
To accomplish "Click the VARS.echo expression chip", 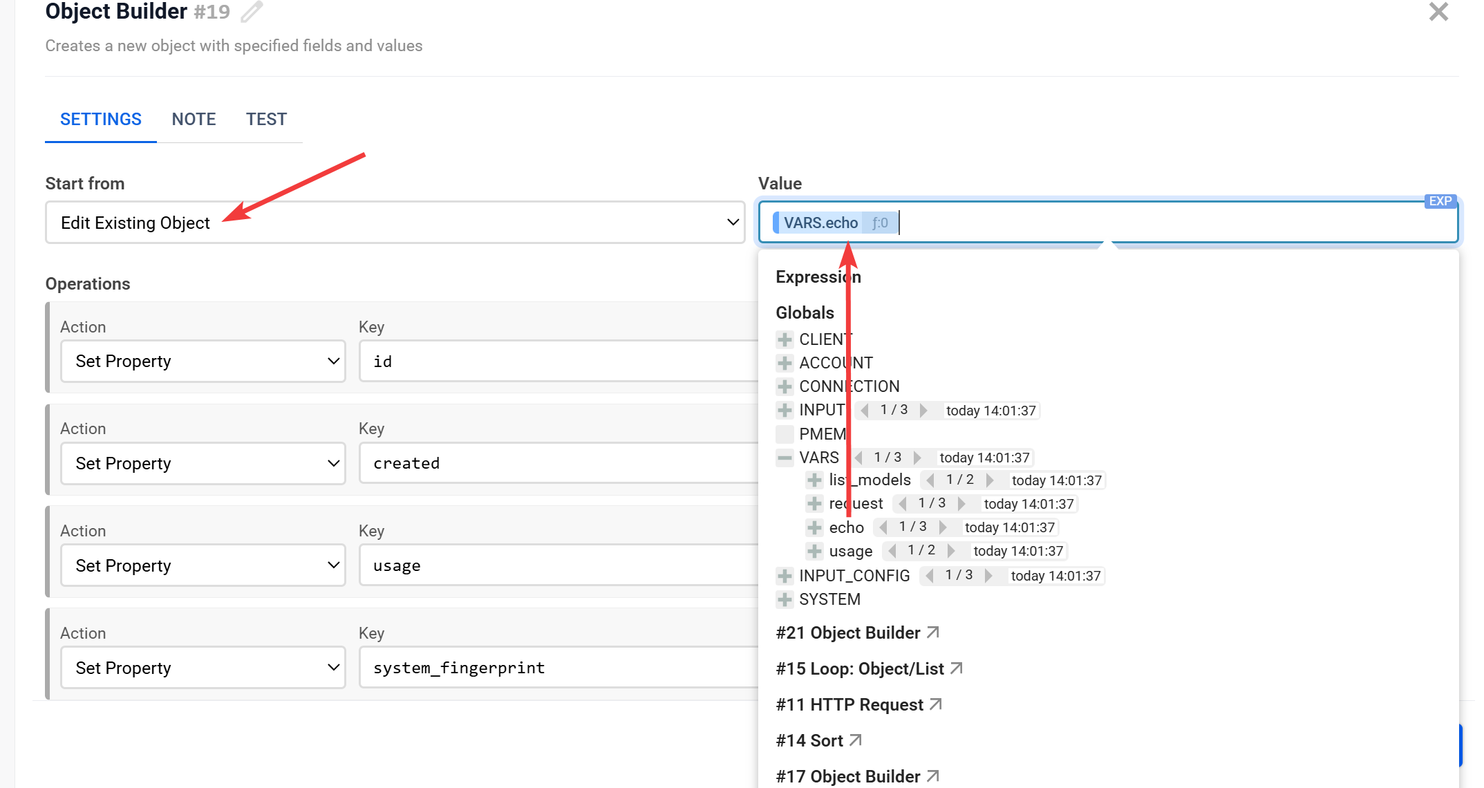I will (820, 223).
